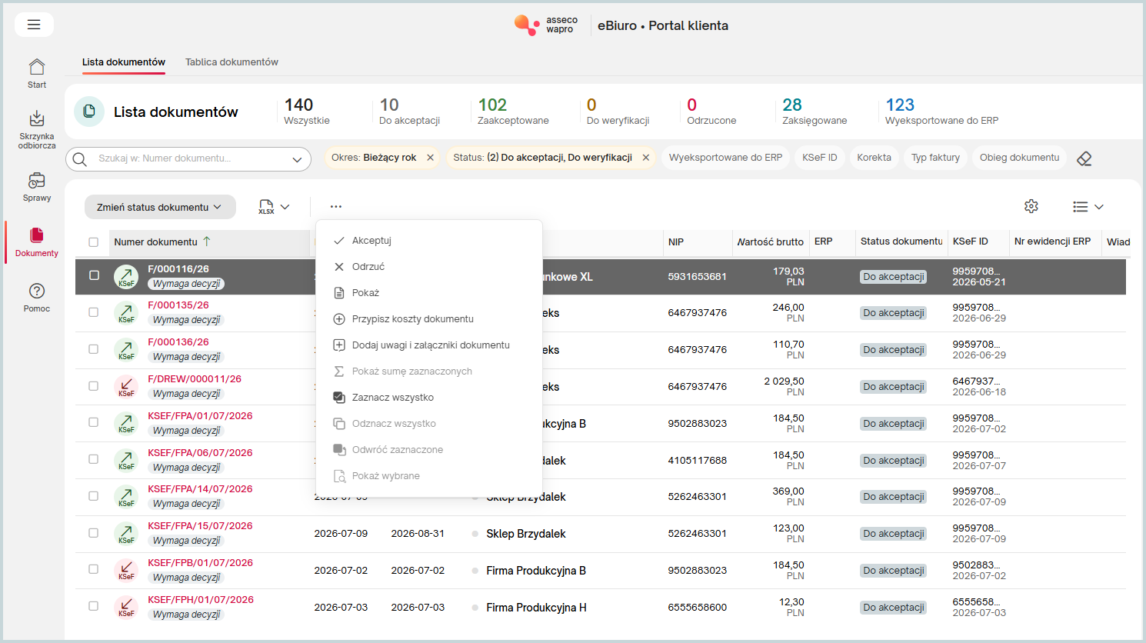Open the KSeF ID filter

(x=820, y=158)
